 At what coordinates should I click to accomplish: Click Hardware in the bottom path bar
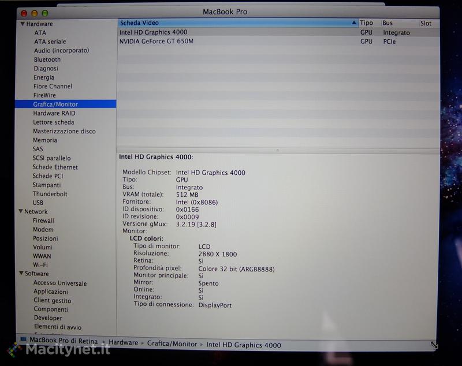123,343
